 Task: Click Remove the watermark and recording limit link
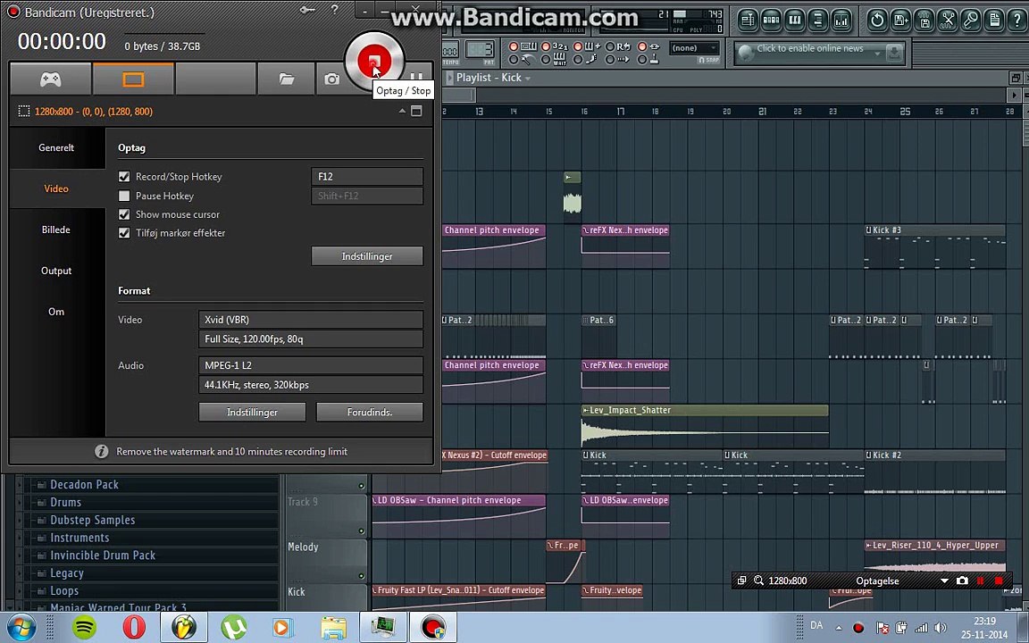[x=231, y=451]
